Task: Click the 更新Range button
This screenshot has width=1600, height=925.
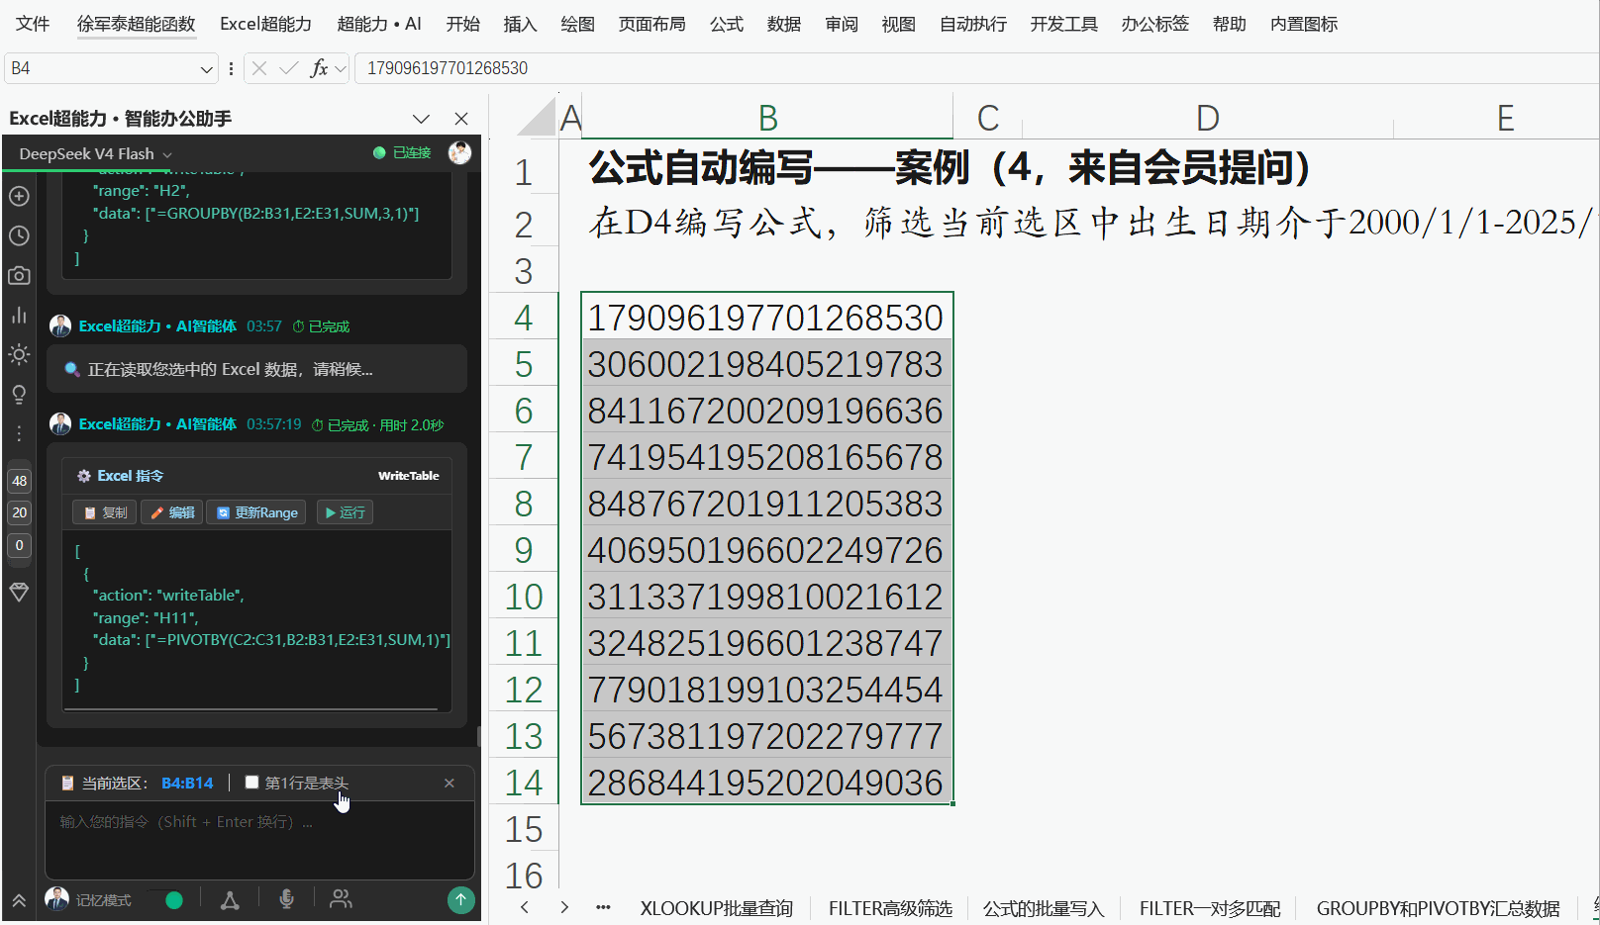Action: [256, 512]
